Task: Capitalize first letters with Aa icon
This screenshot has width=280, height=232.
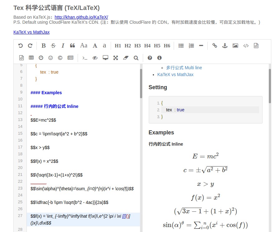Action: tap(84, 45)
